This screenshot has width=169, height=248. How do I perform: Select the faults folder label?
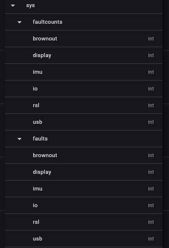40,138
